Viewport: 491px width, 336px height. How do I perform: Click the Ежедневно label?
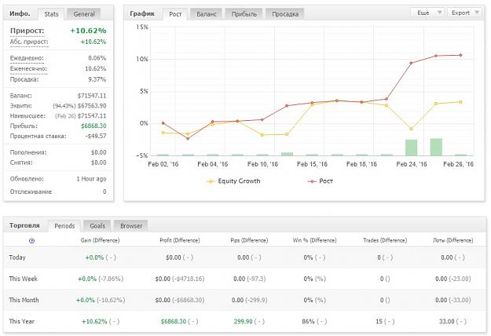click(x=27, y=58)
